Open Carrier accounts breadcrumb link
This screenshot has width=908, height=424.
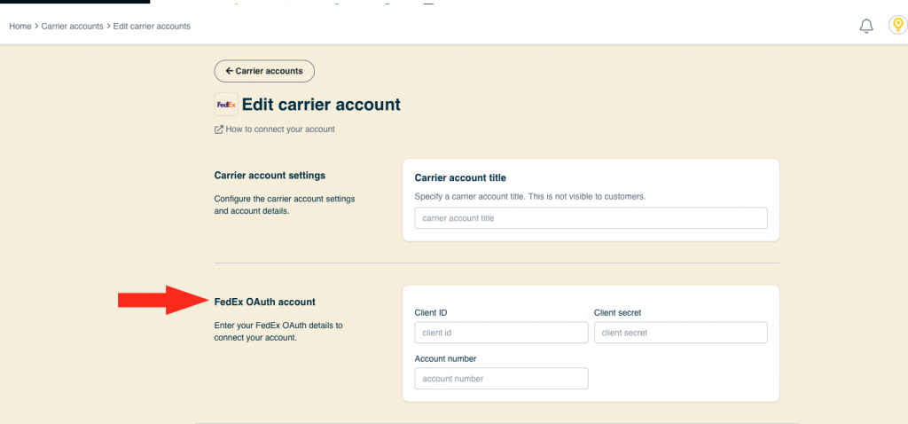click(73, 26)
